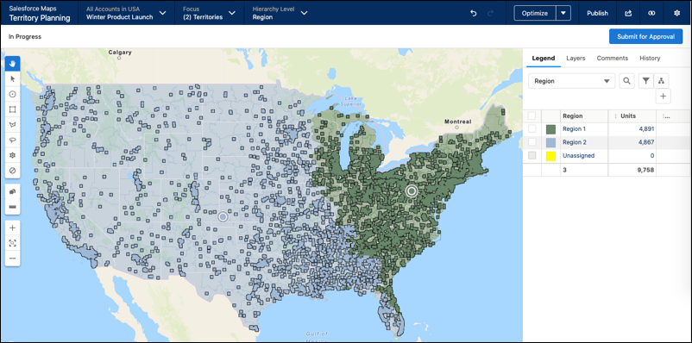Select the arrow pointer tool

(x=12, y=79)
